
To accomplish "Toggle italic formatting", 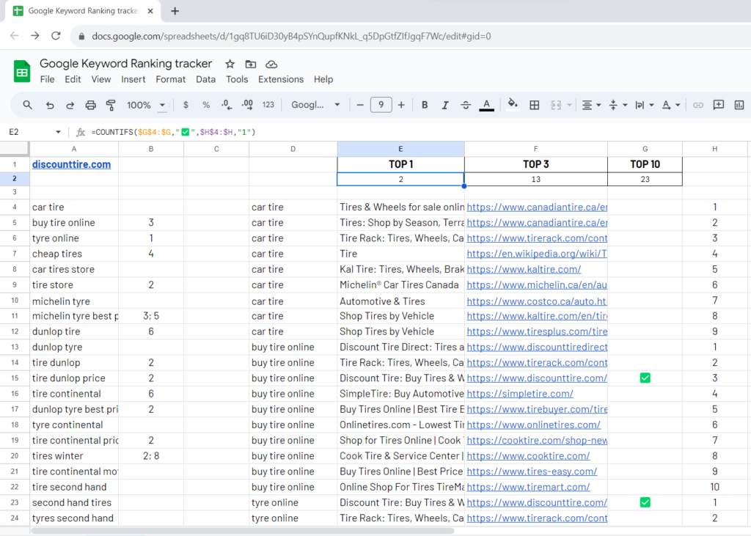I will [445, 105].
